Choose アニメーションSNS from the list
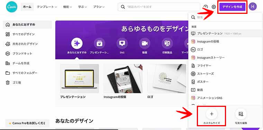This screenshot has width=263, height=130. [225, 98]
